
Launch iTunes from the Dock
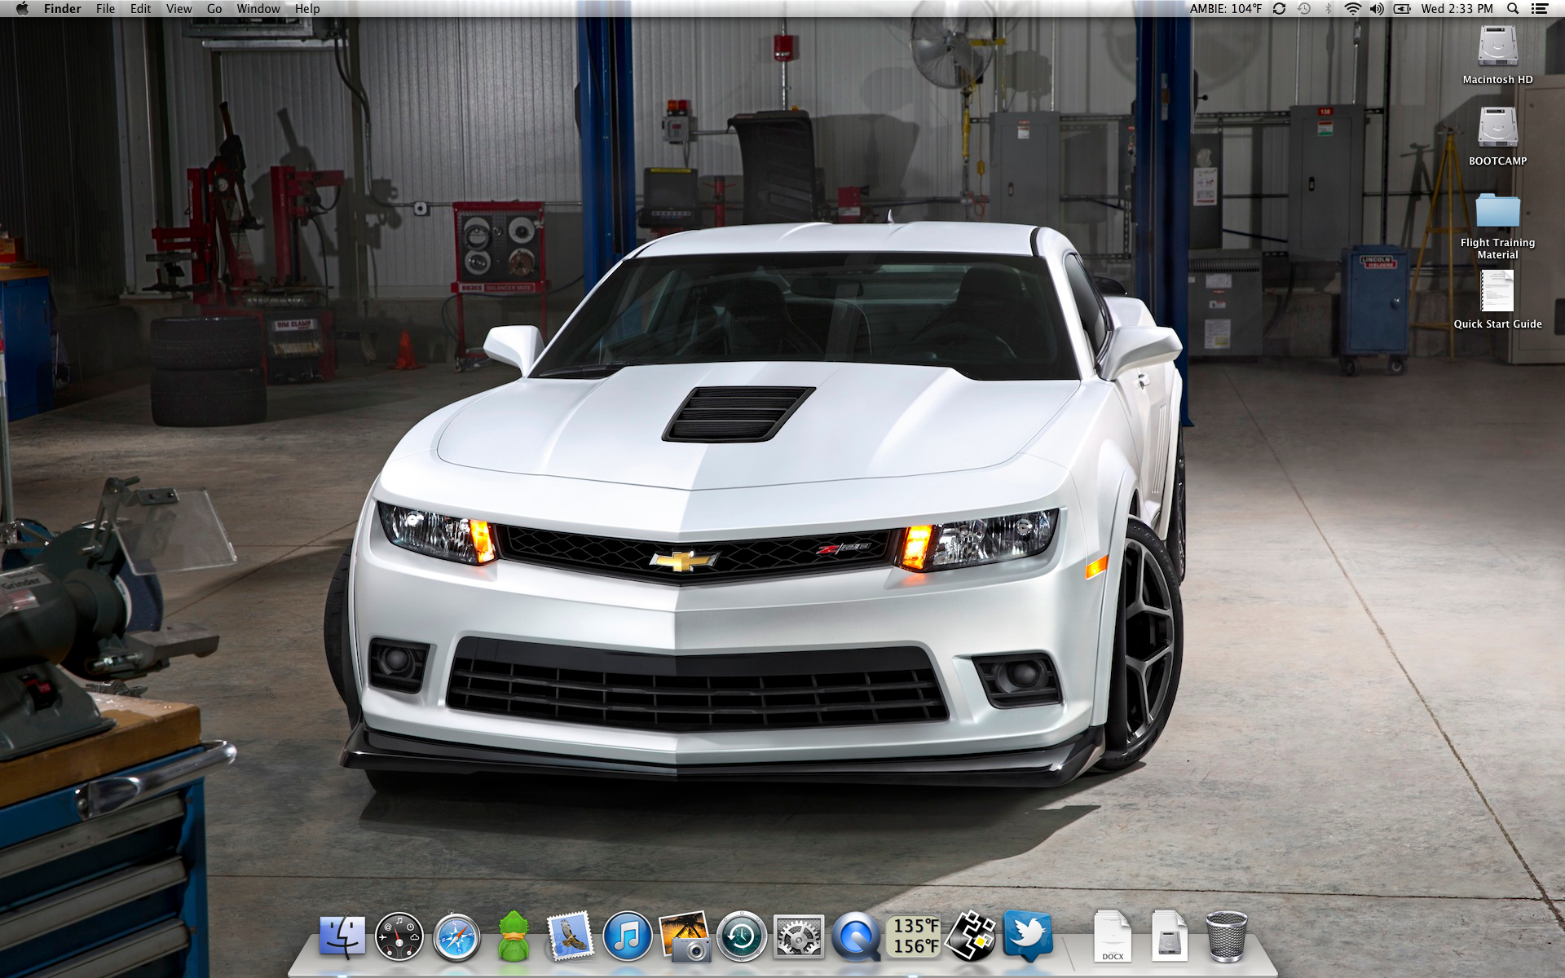628,936
